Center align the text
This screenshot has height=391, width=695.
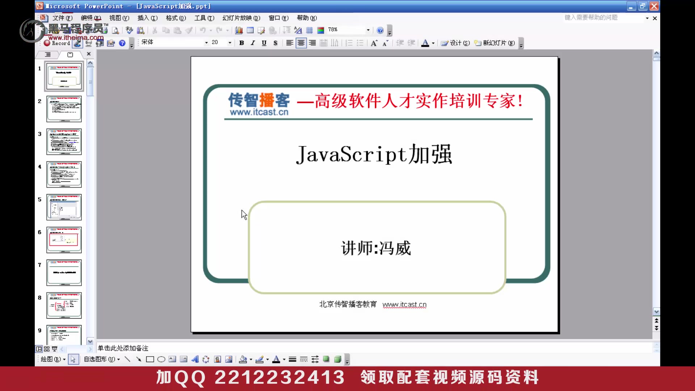tap(301, 43)
